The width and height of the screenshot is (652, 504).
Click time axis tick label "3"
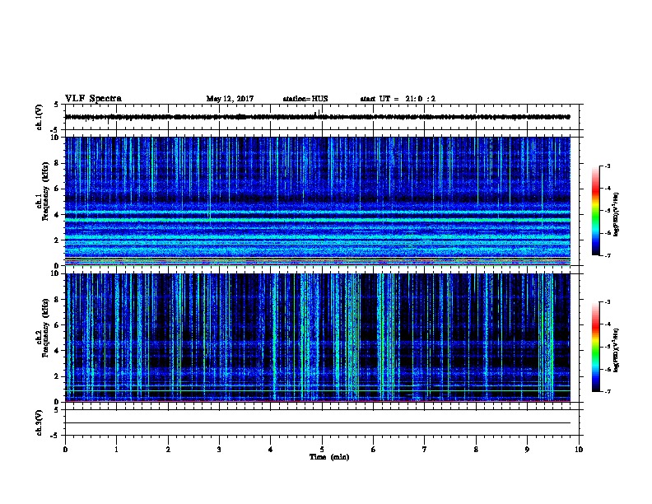coord(219,449)
